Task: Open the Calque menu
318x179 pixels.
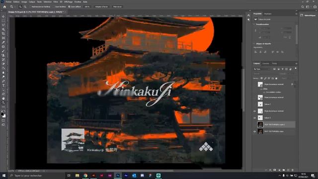Action: point(32,2)
